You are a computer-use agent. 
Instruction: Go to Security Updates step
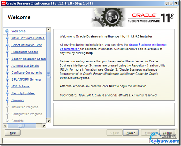point(23,93)
